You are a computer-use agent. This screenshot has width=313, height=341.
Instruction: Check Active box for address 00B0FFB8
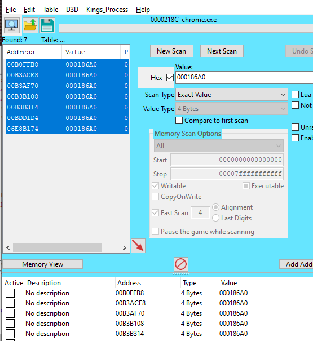10,293
